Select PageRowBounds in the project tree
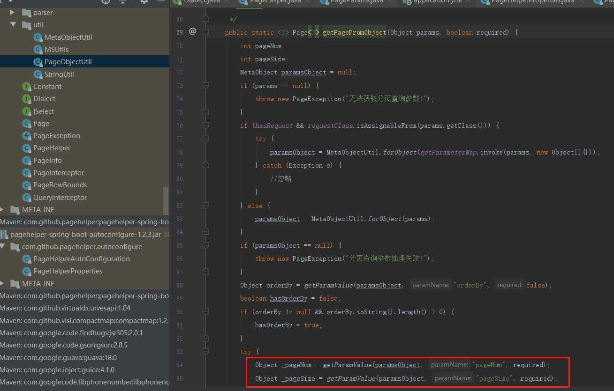614x391 pixels. [60, 185]
